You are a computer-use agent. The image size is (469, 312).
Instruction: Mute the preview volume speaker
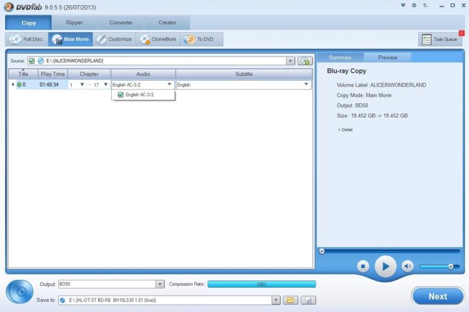coord(407,266)
